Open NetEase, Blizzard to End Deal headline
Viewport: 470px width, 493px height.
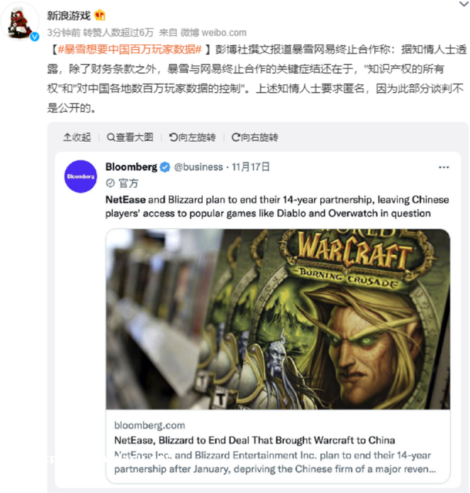[x=254, y=440]
